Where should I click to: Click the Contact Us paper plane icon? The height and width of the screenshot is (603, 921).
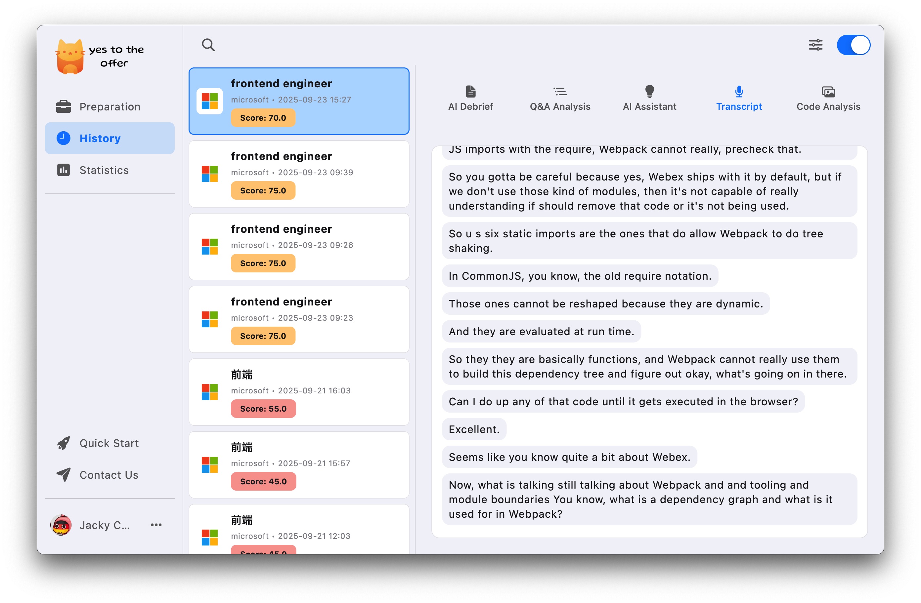coord(64,475)
